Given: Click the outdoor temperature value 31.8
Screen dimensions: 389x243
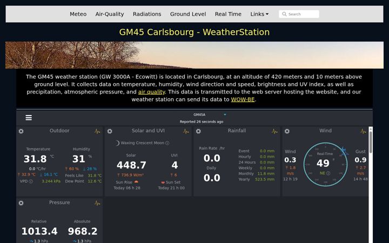Looking at the screenshot, I should [35, 159].
